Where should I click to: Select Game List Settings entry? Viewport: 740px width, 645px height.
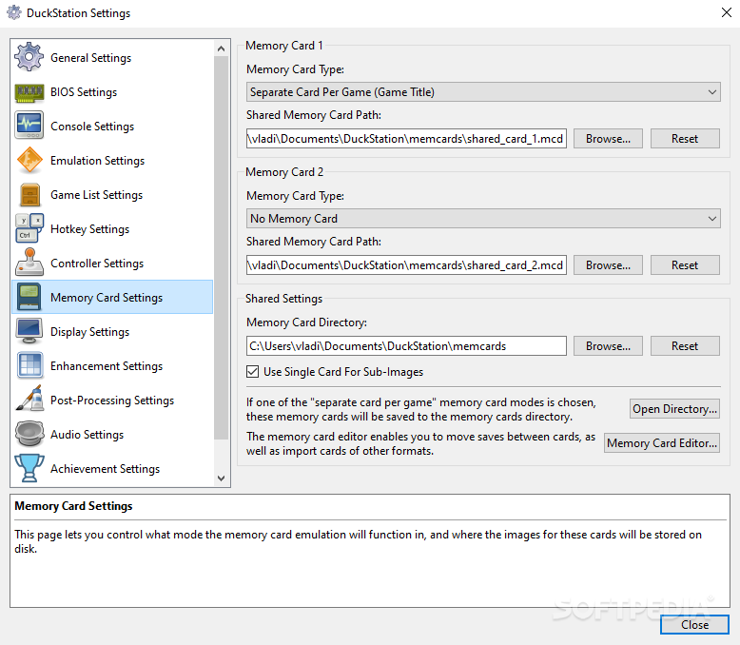112,194
